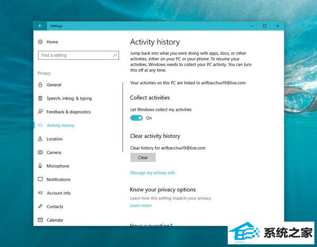Click the sidebar vertical scrollbar
This screenshot has width=317, height=247.
coord(123,117)
